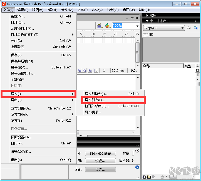Image resolution: width=201 pixels, height=181 pixels.
Task: Click the Onion Skin icon in timeline
Action: pyautogui.click(x=80, y=71)
